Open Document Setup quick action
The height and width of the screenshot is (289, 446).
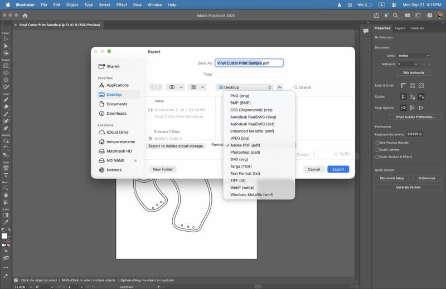tap(392, 178)
